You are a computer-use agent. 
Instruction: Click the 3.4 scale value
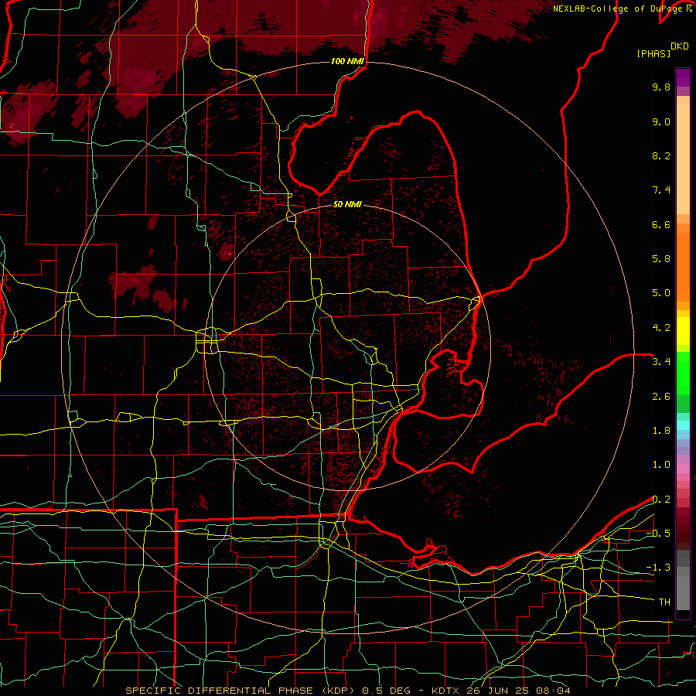661,362
